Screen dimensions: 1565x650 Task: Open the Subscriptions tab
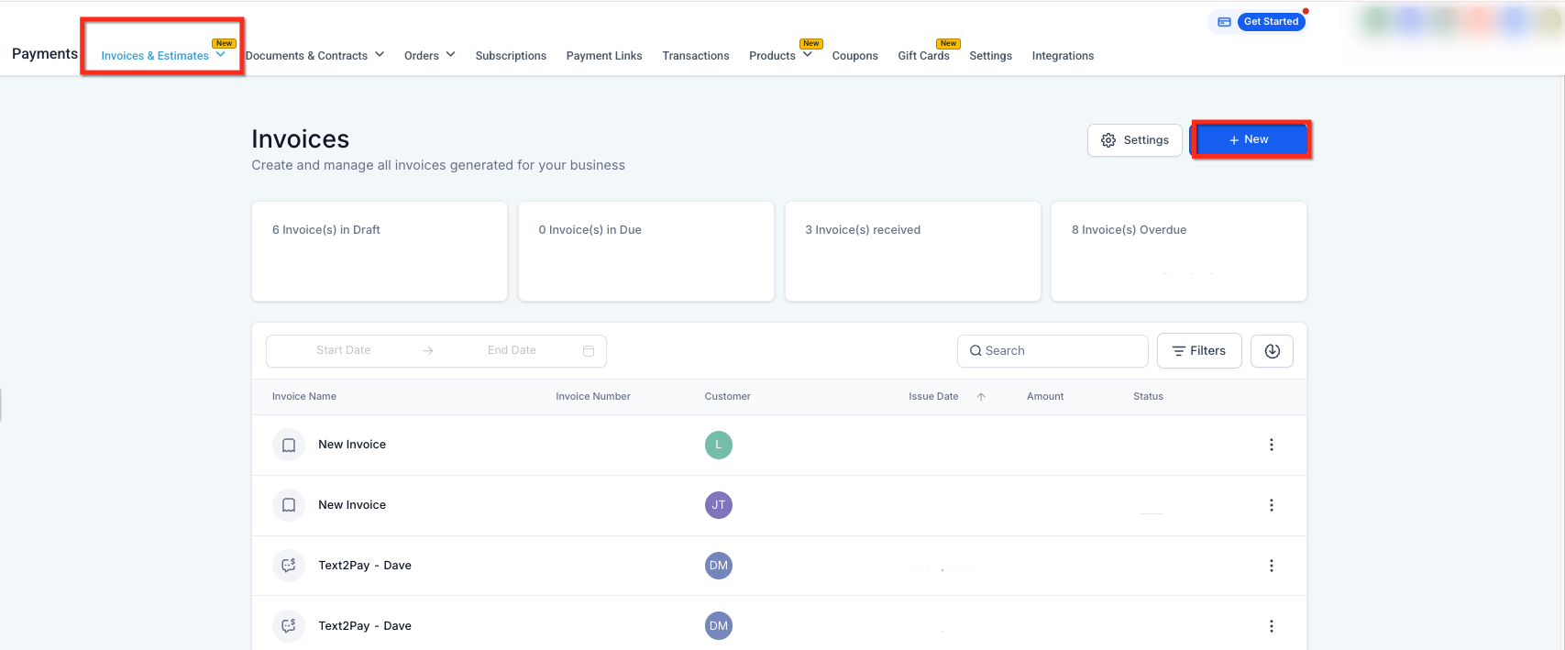point(511,56)
